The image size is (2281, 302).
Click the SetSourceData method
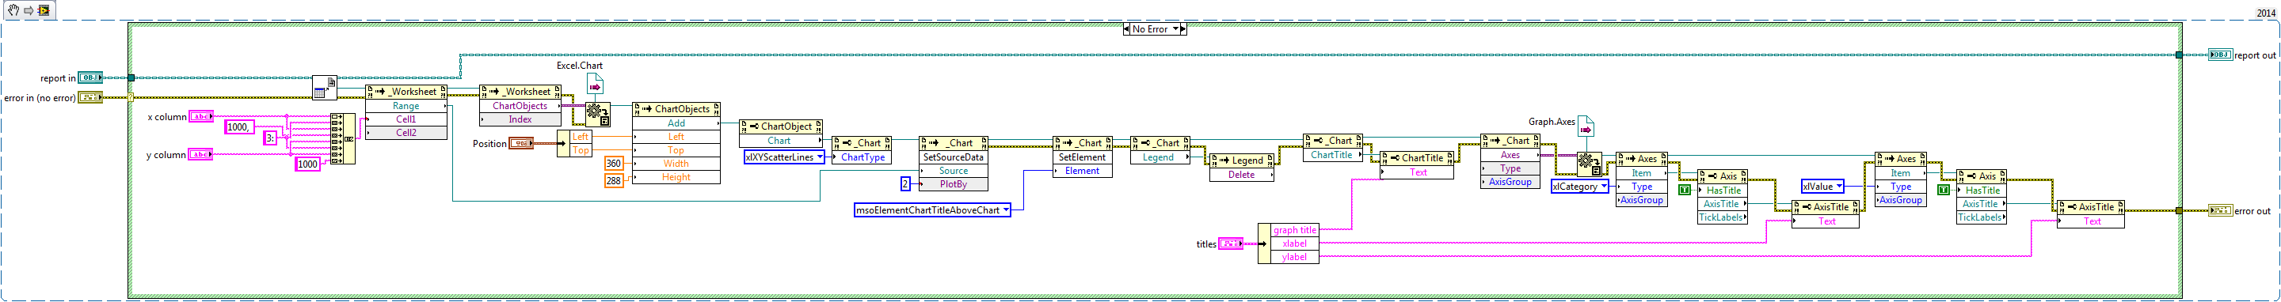pyautogui.click(x=954, y=157)
